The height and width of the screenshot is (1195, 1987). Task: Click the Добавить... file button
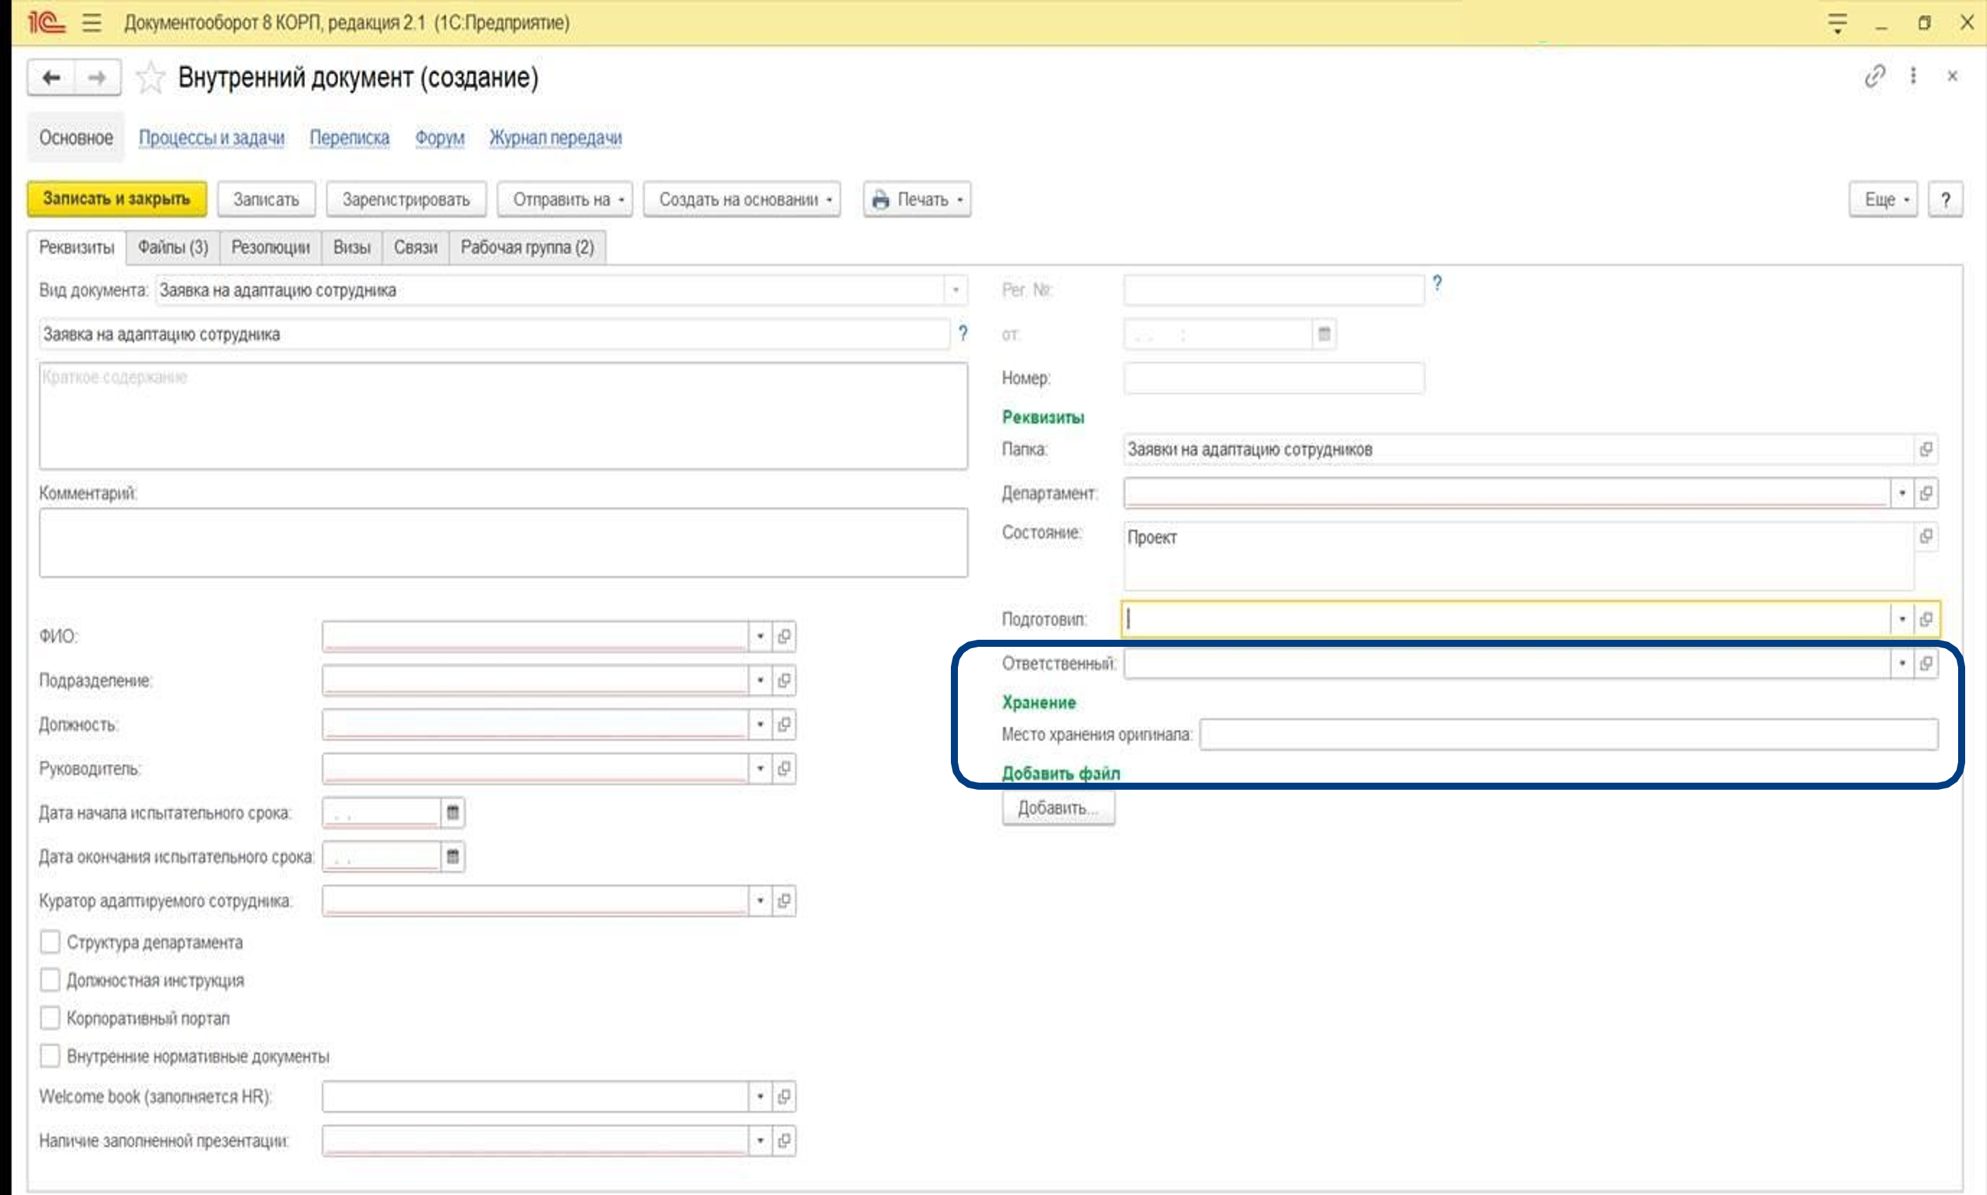point(1058,807)
